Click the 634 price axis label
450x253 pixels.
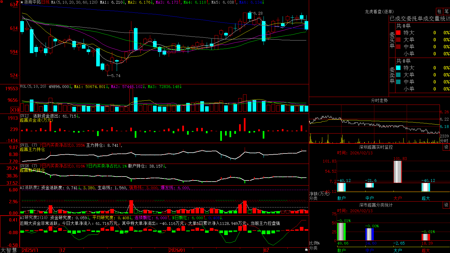(14, 4)
